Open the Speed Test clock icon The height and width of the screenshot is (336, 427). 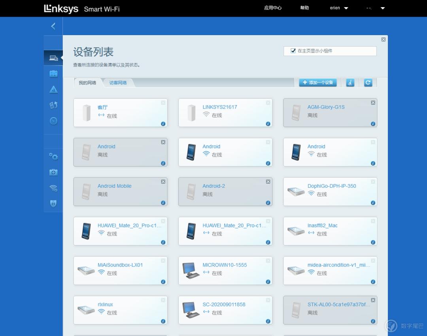pyautogui.click(x=53, y=121)
